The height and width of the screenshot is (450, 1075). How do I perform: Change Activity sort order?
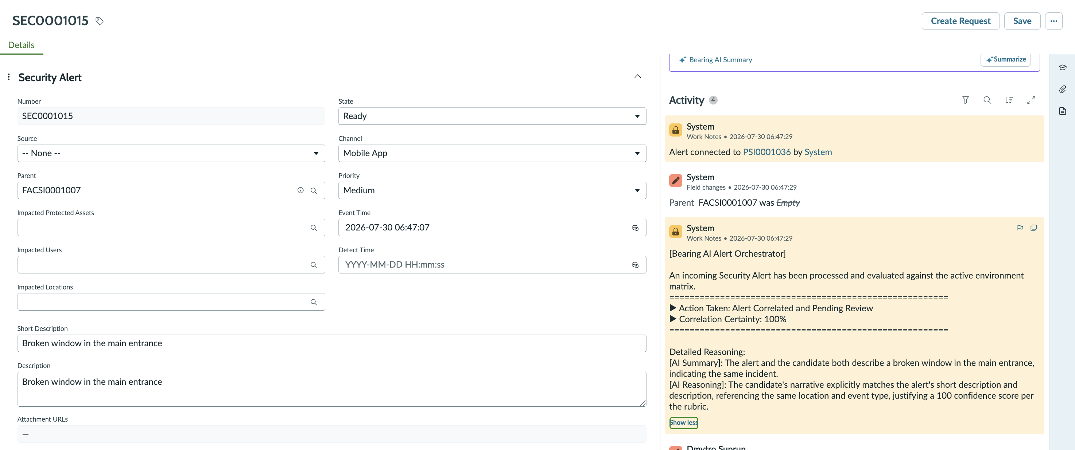pos(1009,100)
